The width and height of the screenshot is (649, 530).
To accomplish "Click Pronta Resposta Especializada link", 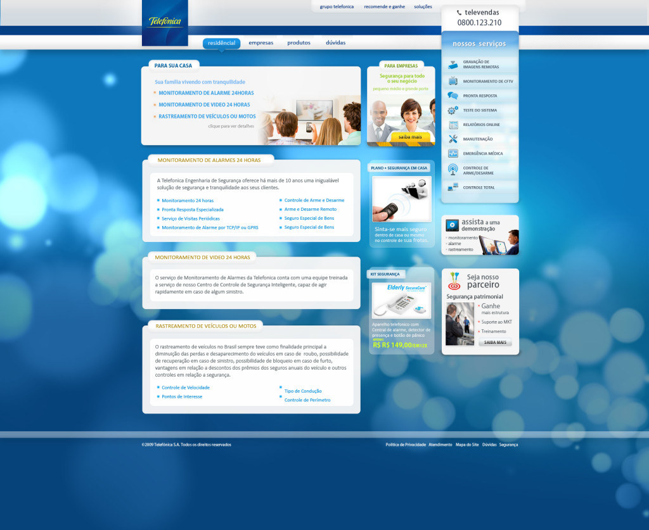I will (193, 210).
